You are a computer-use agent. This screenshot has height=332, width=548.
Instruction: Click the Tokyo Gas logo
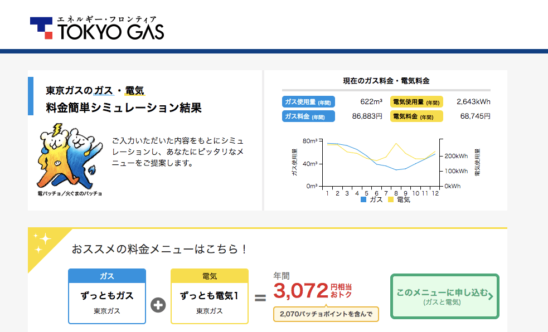(x=97, y=28)
